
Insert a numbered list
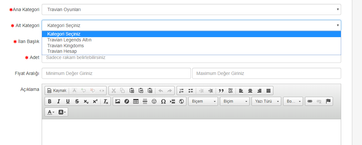181,91
